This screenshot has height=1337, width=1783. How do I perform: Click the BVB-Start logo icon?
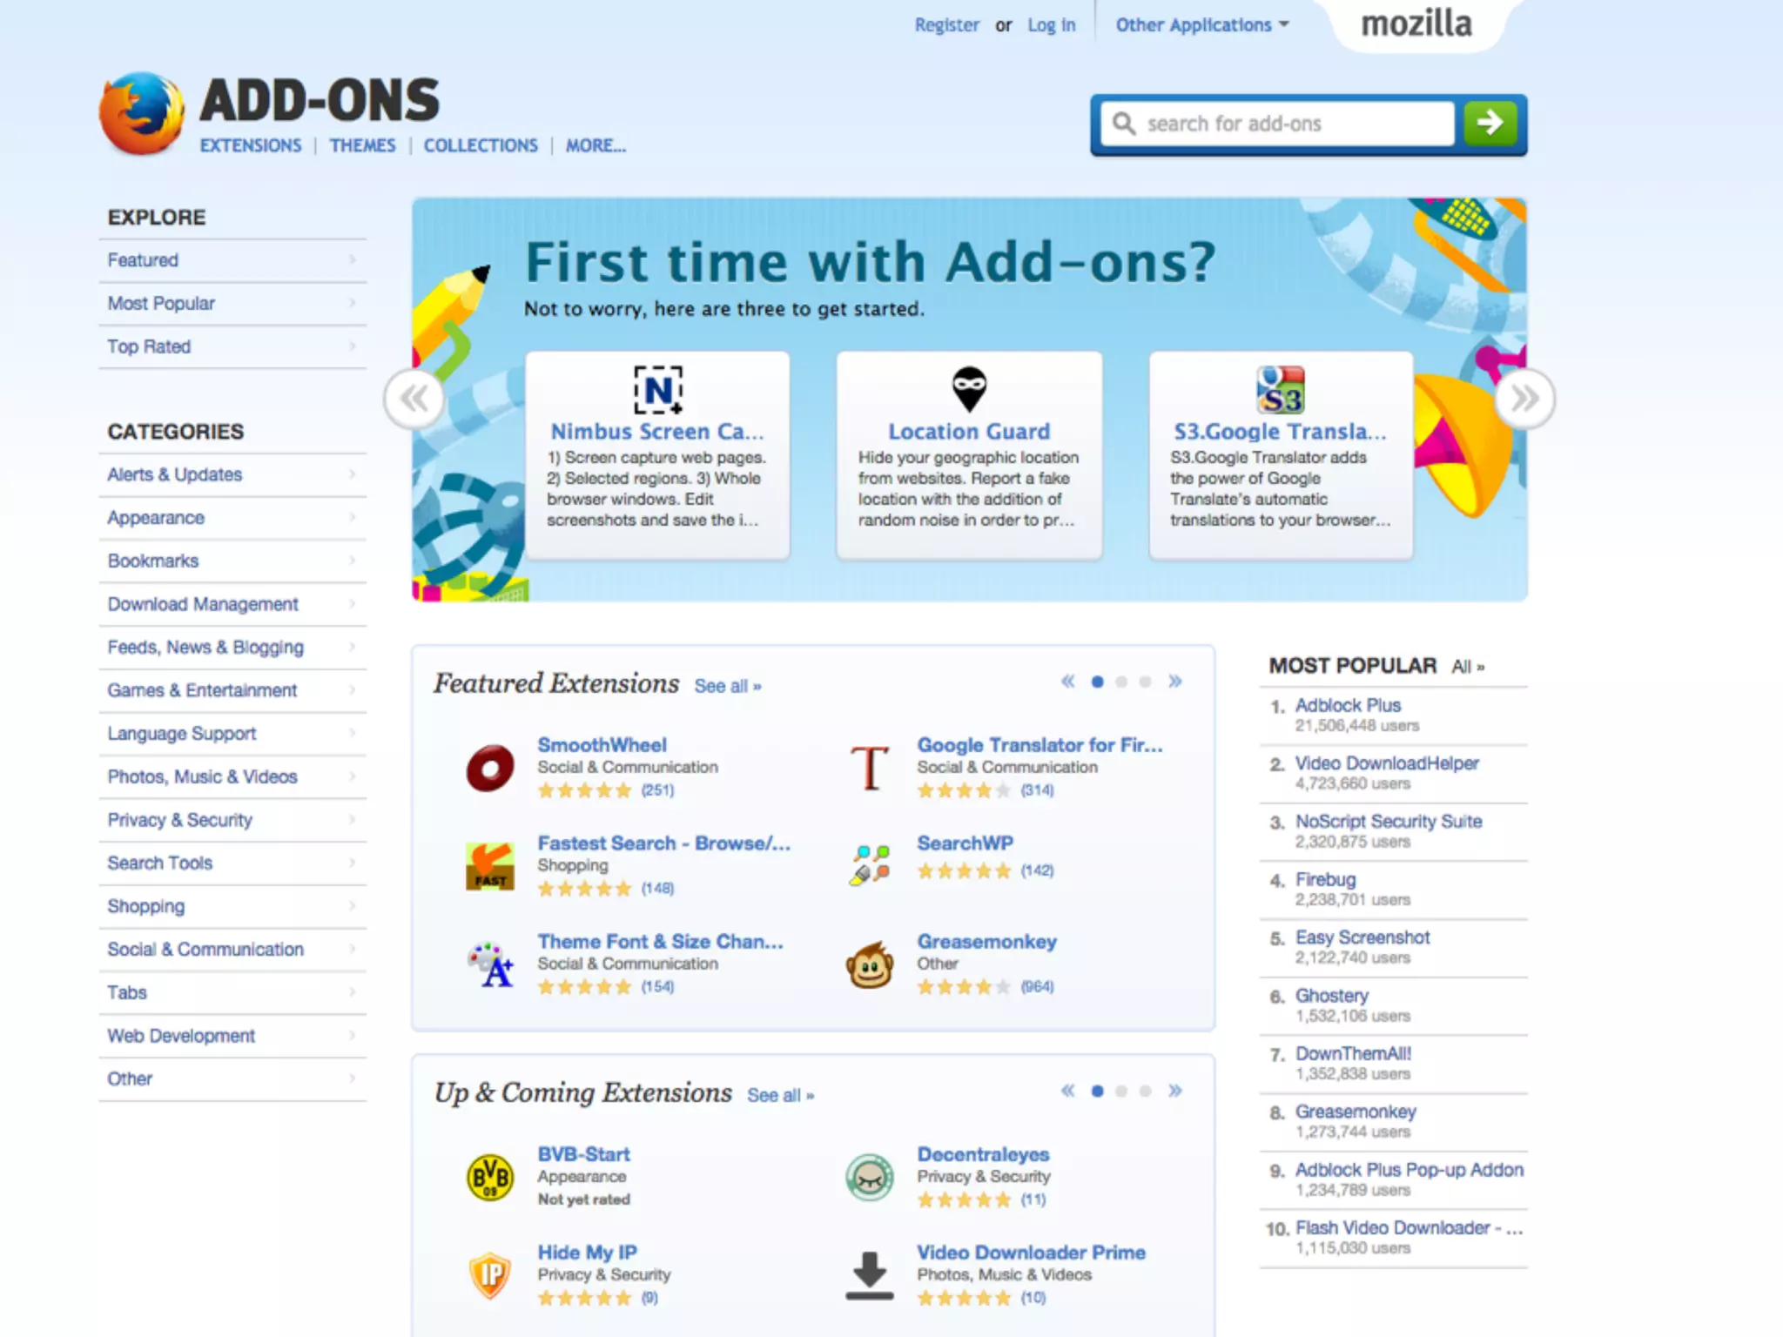(490, 1177)
